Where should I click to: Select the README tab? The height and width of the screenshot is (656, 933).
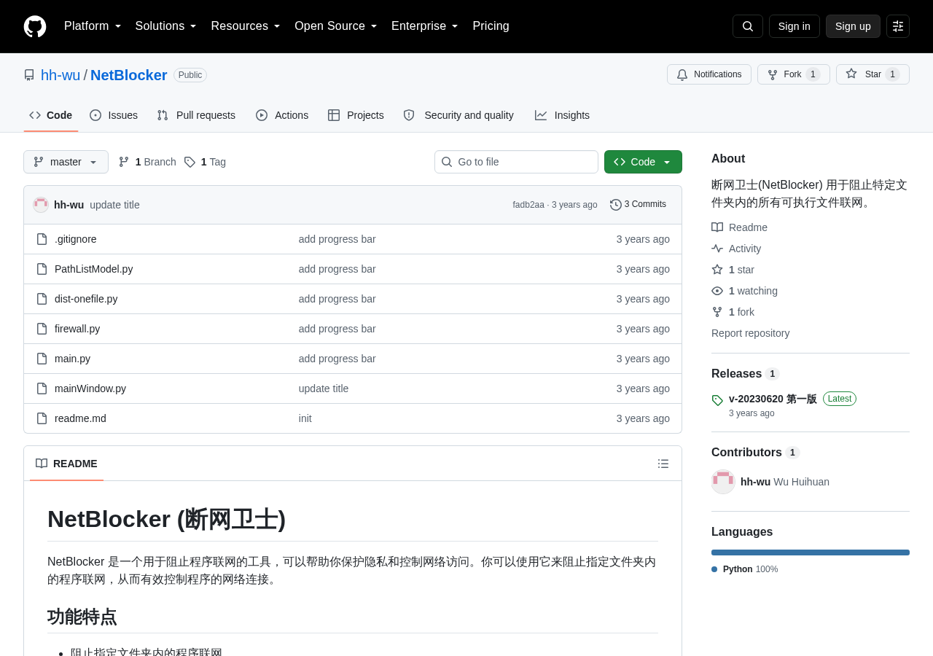coord(66,464)
